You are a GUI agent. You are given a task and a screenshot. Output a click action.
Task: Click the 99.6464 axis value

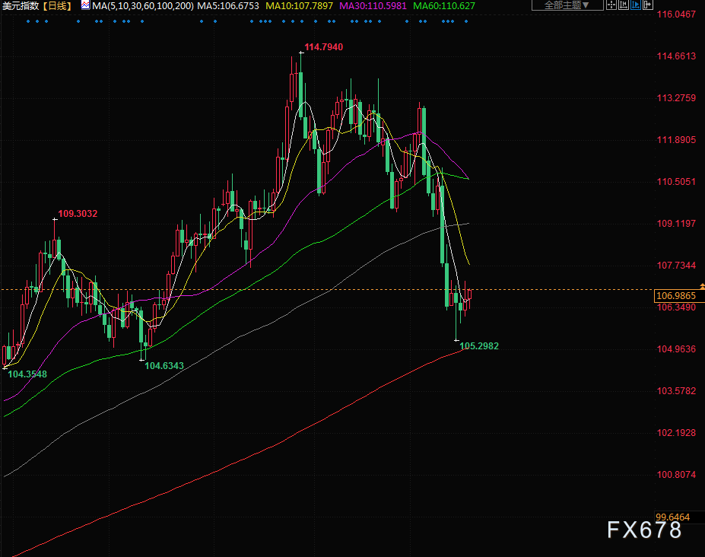click(672, 517)
